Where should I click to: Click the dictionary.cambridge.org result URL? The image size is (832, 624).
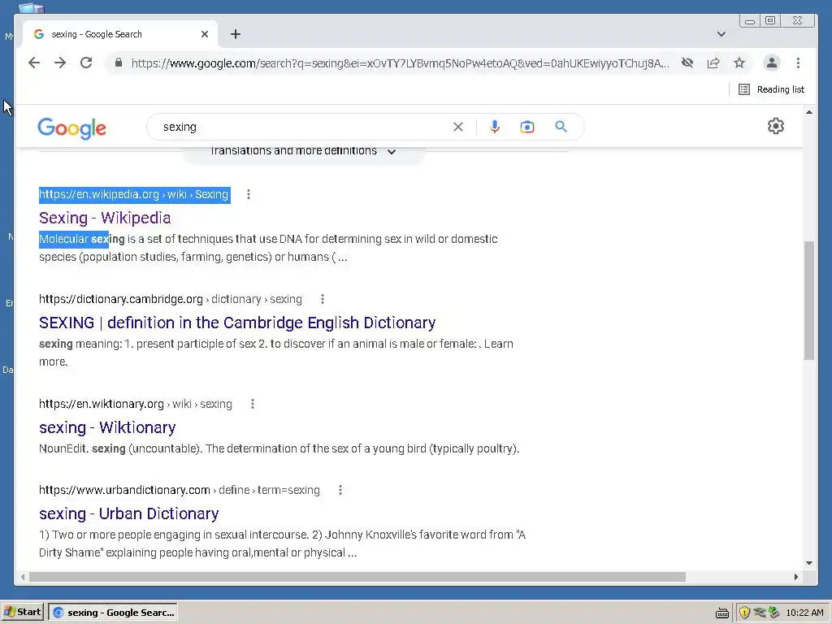point(171,299)
